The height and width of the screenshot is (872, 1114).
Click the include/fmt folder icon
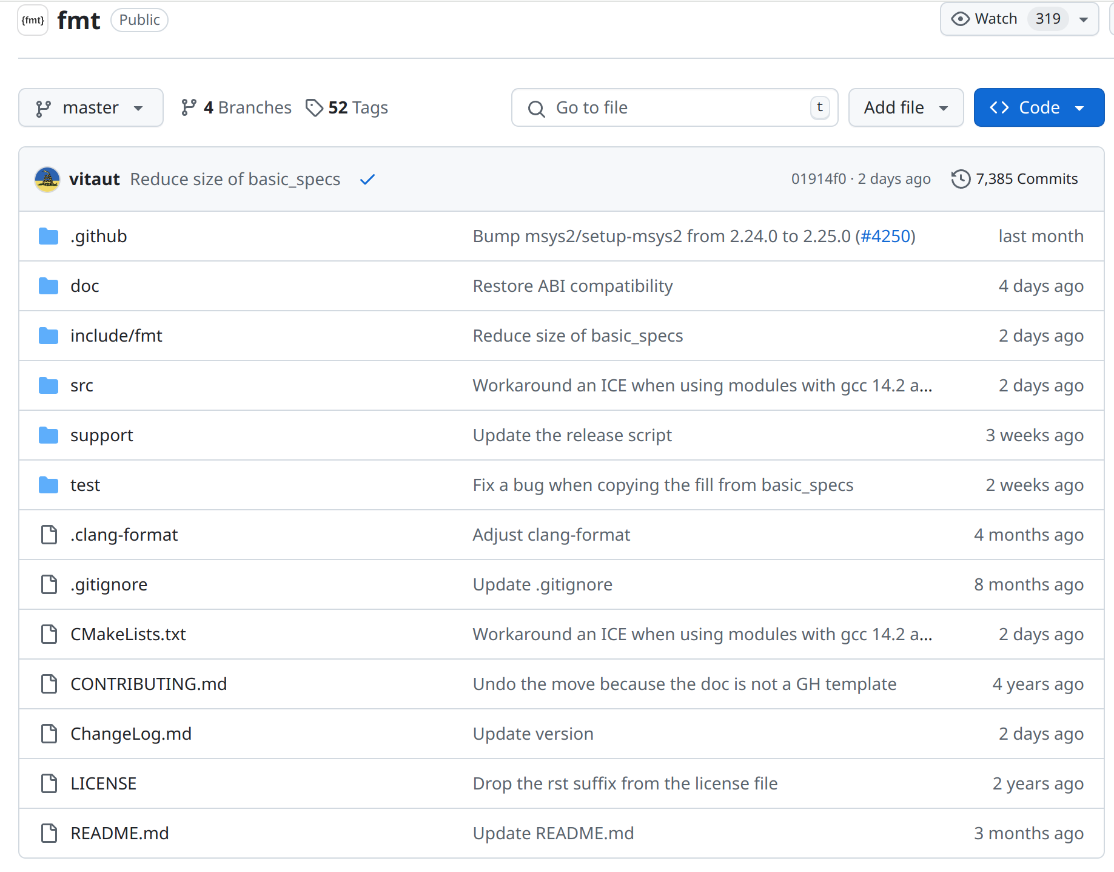(49, 336)
